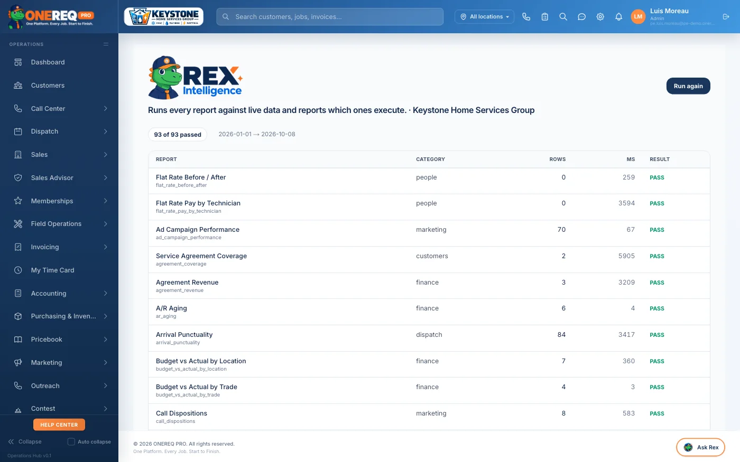Open the Contest sidebar item
Image resolution: width=740 pixels, height=462 pixels.
[x=59, y=409]
